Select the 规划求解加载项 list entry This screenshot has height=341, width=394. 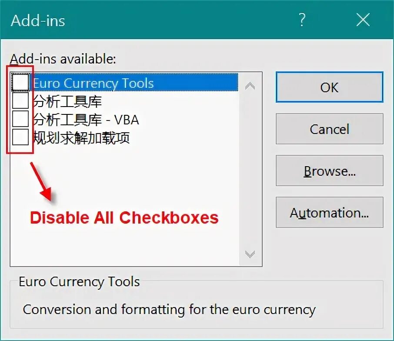[x=81, y=138]
